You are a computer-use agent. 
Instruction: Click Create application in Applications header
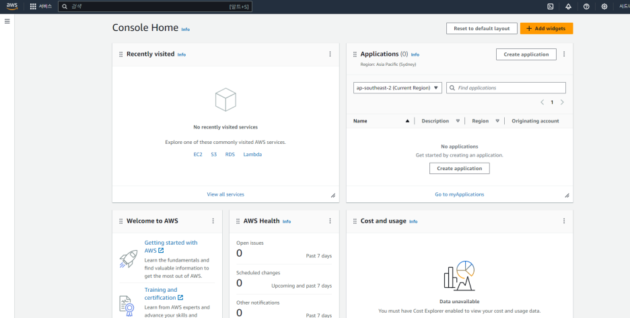526,54
